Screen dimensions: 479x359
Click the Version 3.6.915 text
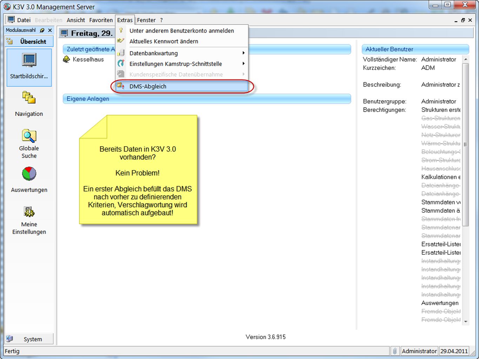[x=266, y=337]
